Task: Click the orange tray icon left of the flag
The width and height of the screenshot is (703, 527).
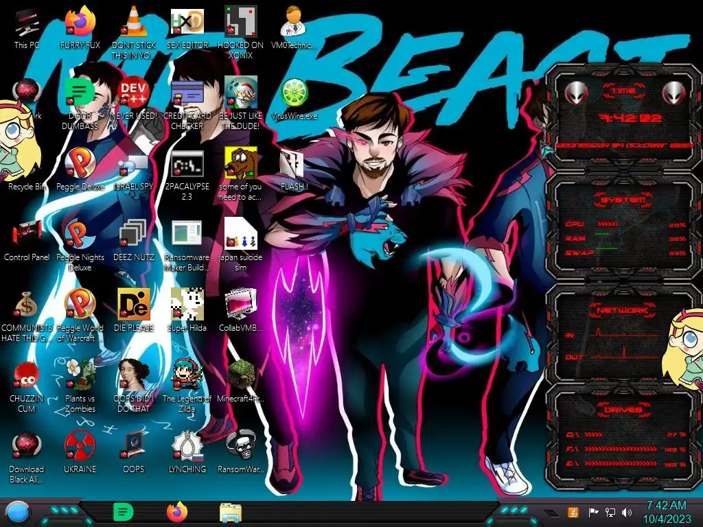Action: pos(573,512)
